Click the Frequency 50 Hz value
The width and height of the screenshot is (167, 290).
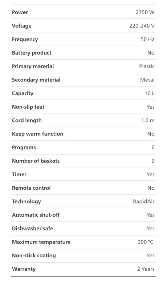click(148, 39)
